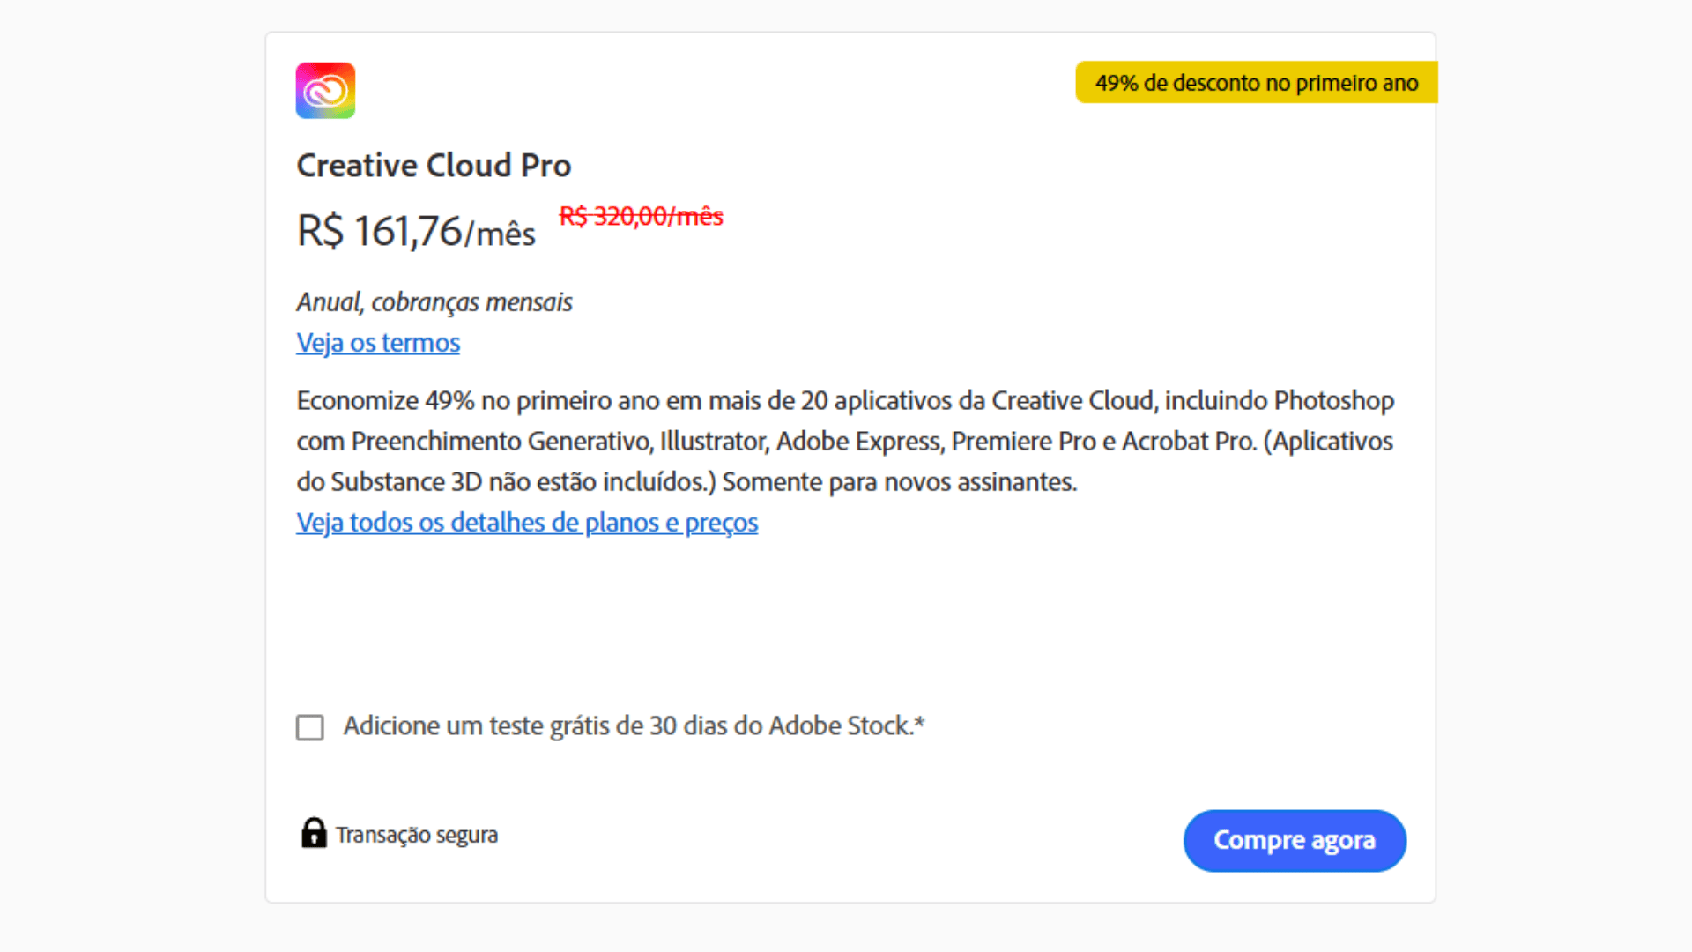Check the Adobe Stock 30-day free trial checkbox

[310, 727]
